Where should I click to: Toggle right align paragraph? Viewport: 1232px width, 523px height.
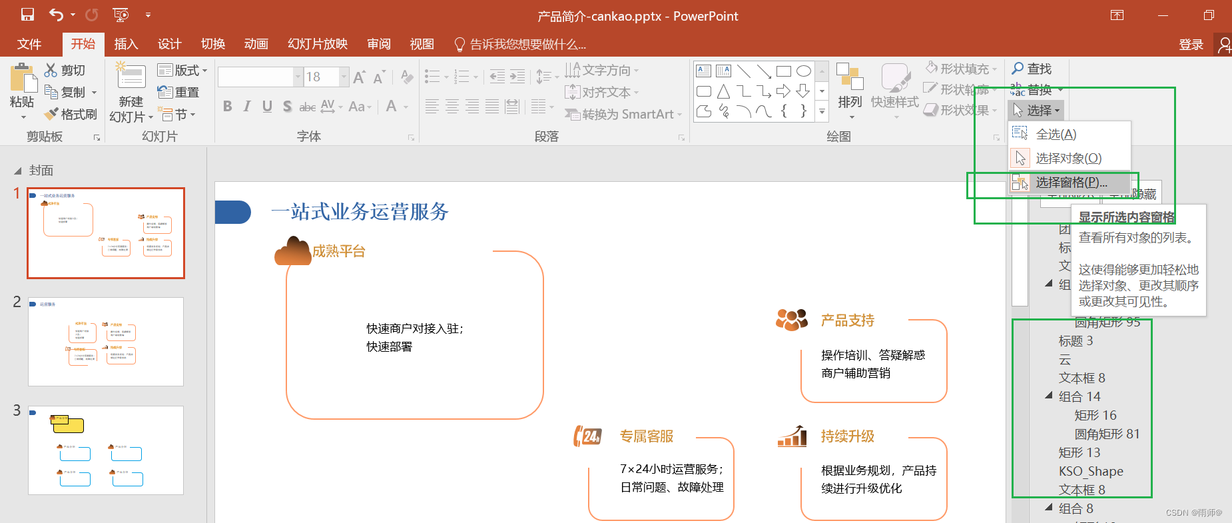pos(472,106)
